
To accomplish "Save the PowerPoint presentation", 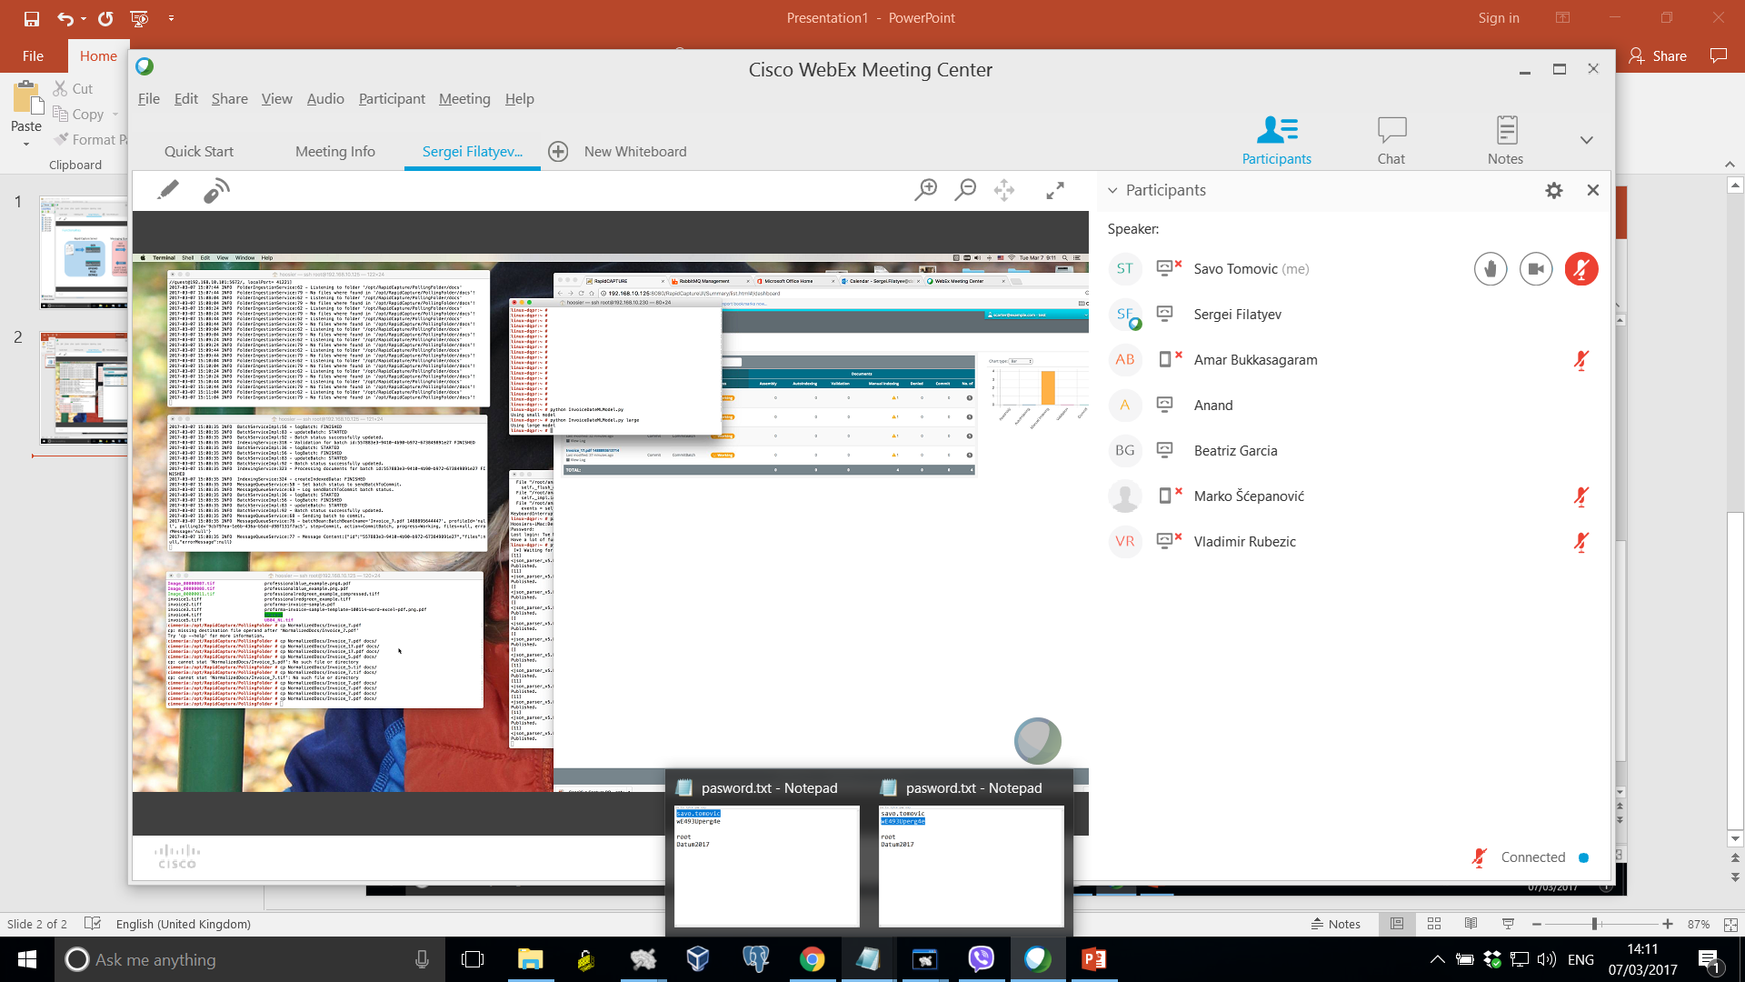I will coord(31,18).
